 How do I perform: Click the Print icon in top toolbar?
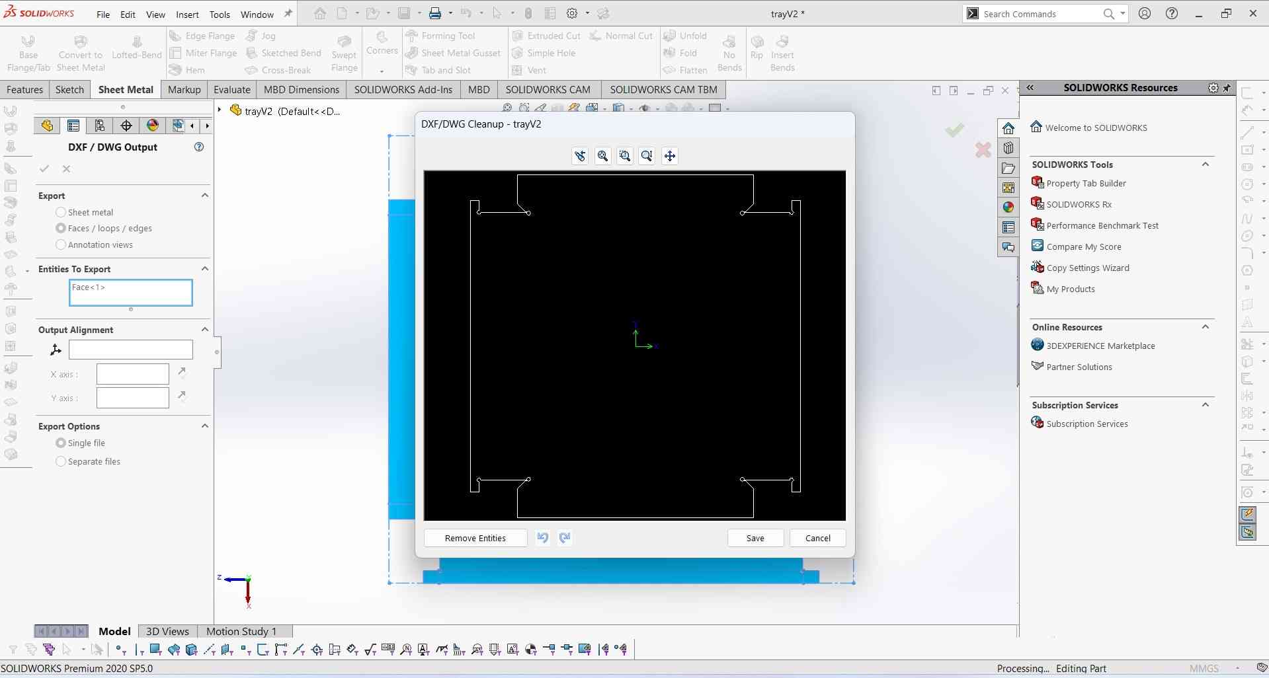435,13
